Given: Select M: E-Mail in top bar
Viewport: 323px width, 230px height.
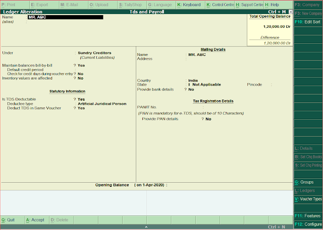Looking at the screenshot, I should pos(74,5).
